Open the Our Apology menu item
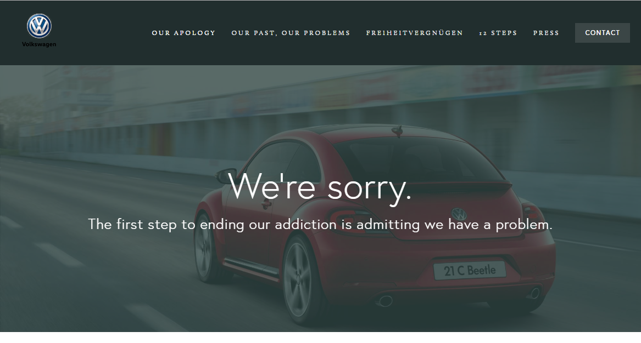Image resolution: width=641 pixels, height=343 pixels. 183,33
